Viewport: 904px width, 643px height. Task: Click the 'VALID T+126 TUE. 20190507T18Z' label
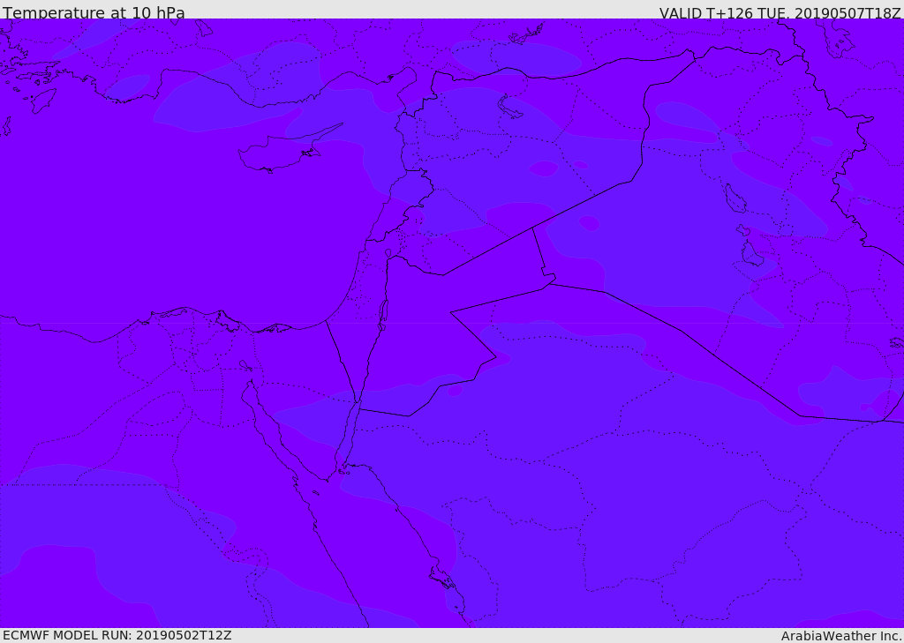pos(780,12)
